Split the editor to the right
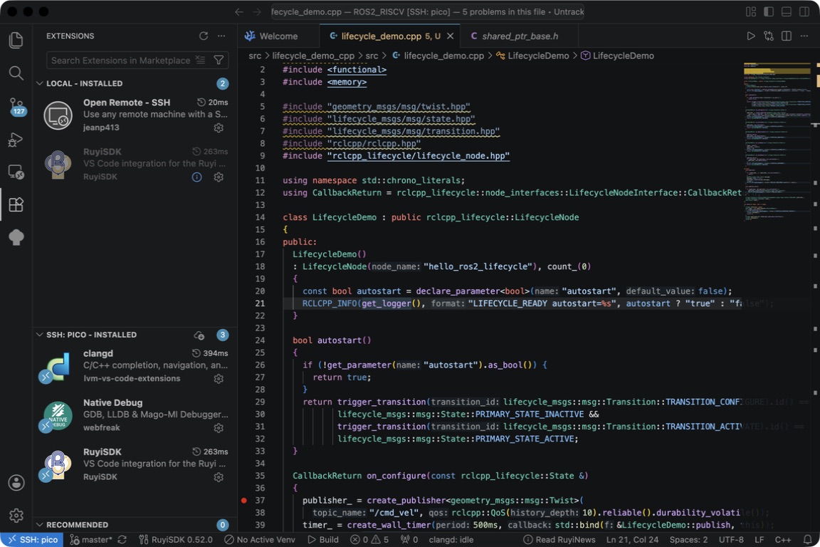The image size is (820, 547). pyautogui.click(x=787, y=36)
